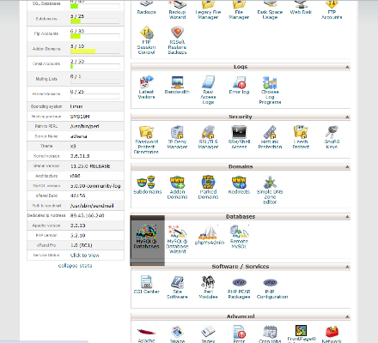378x343 pixels.
Task: Collapse the Databases section
Action: coord(347,217)
